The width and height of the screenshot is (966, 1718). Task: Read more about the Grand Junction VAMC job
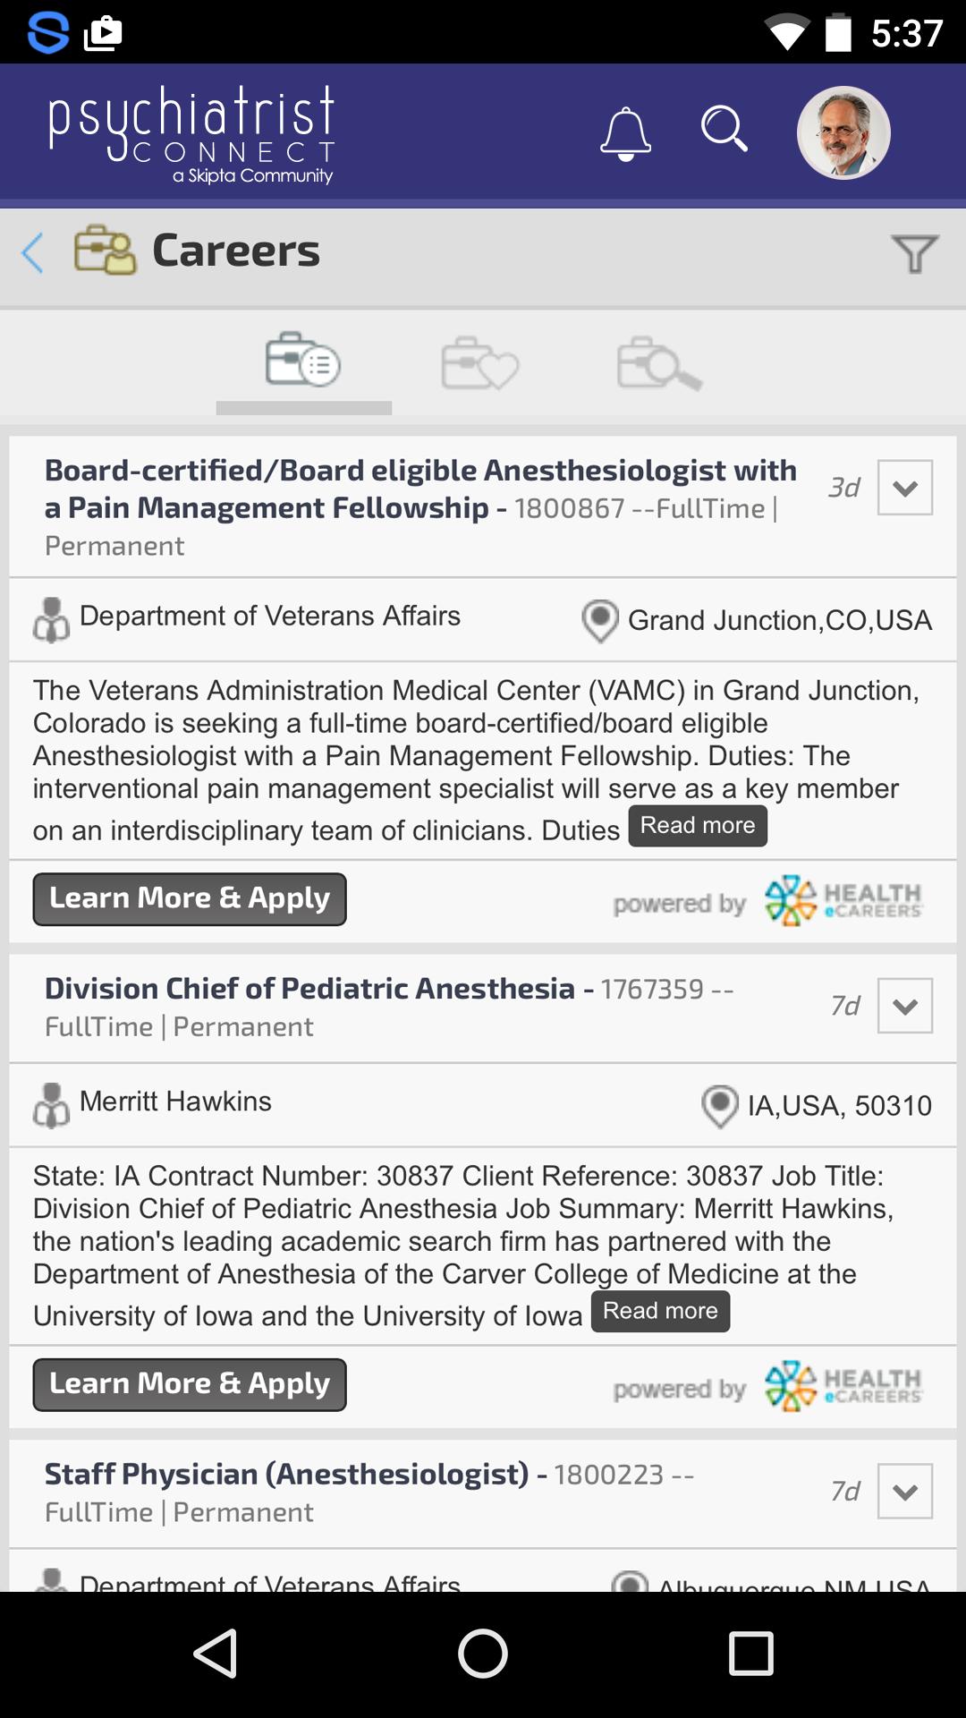[x=698, y=826]
